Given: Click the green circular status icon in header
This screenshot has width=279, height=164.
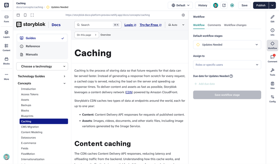Looking at the screenshot, I should (x=232, y=5).
